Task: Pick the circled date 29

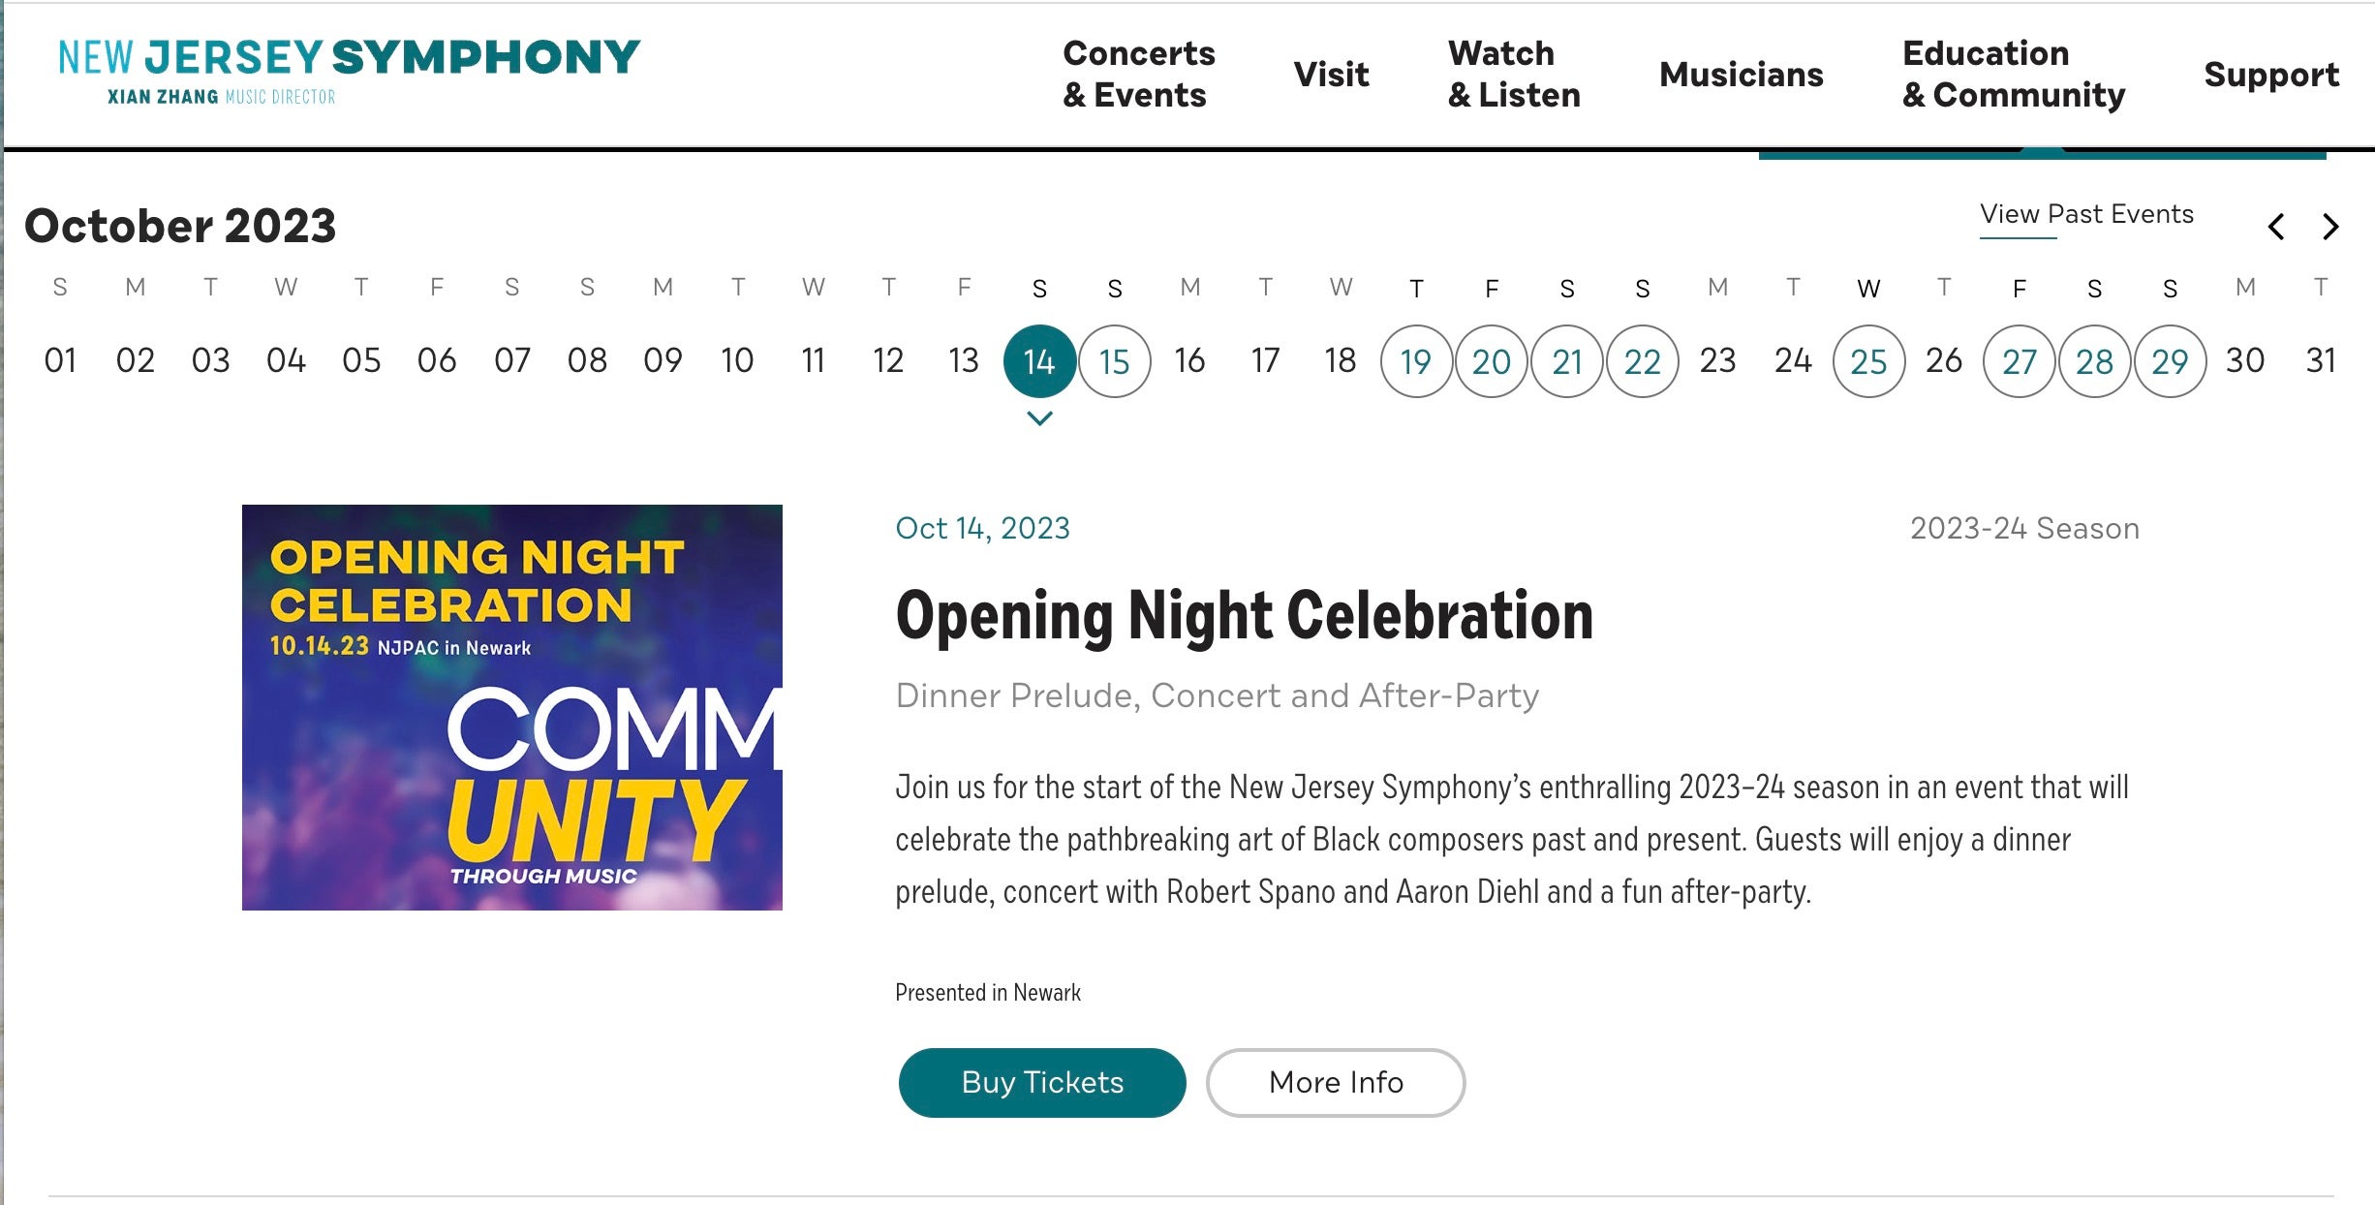Action: point(2170,361)
